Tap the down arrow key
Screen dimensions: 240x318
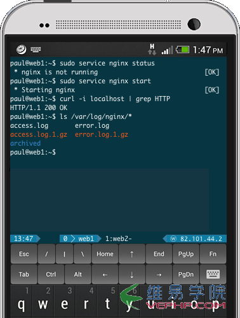click(x=132, y=274)
